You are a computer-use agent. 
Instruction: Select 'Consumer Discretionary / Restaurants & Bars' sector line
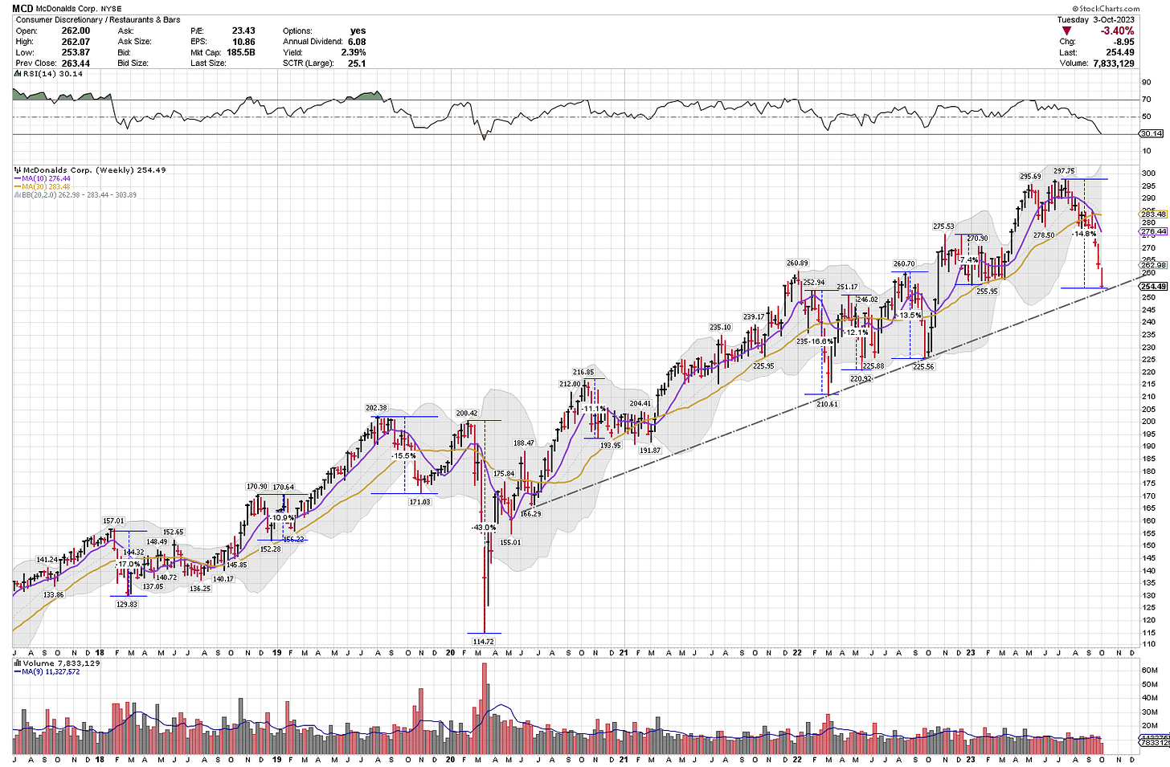(98, 19)
